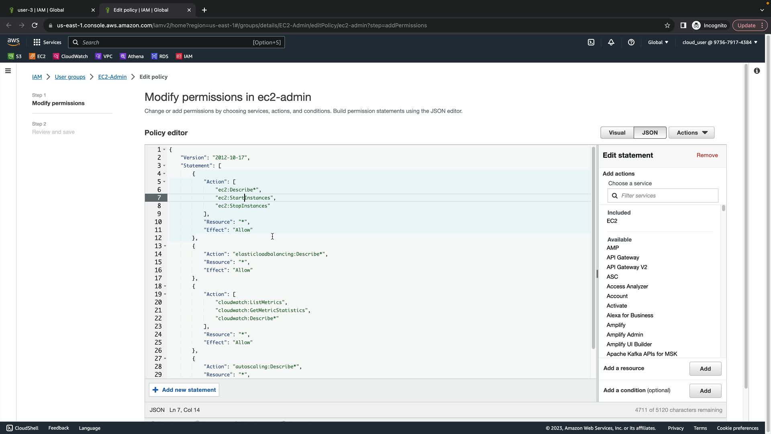This screenshot has height=434, width=771.
Task: Open the hamburger side navigation menu
Action: click(8, 71)
